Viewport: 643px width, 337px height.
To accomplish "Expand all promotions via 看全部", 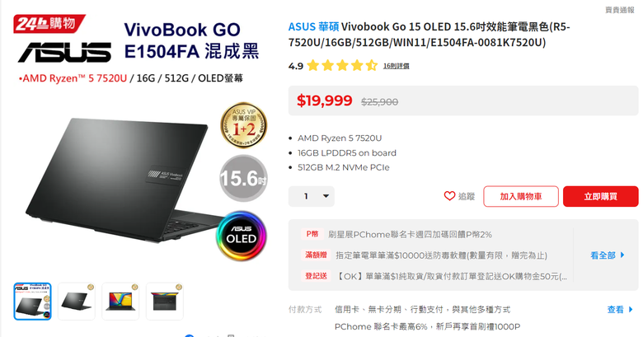I will point(608,255).
